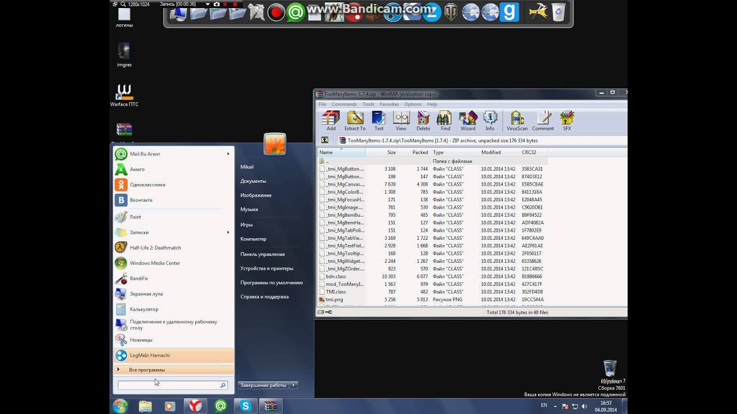Show archive Info in WinRAR
Image resolution: width=737 pixels, height=414 pixels.
point(490,121)
